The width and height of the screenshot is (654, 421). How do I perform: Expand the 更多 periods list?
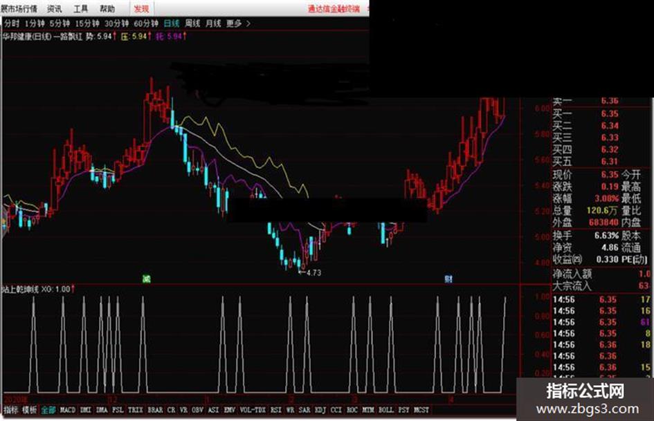click(238, 24)
